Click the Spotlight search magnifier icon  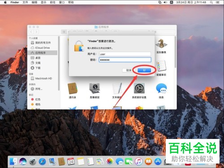211,2
